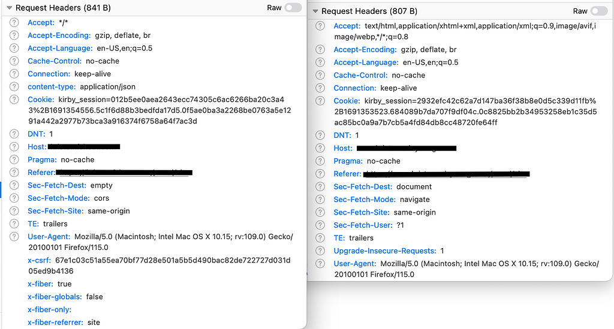Toggle Raw switch in left headers panel
This screenshot has width=614, height=329.
coord(293,8)
